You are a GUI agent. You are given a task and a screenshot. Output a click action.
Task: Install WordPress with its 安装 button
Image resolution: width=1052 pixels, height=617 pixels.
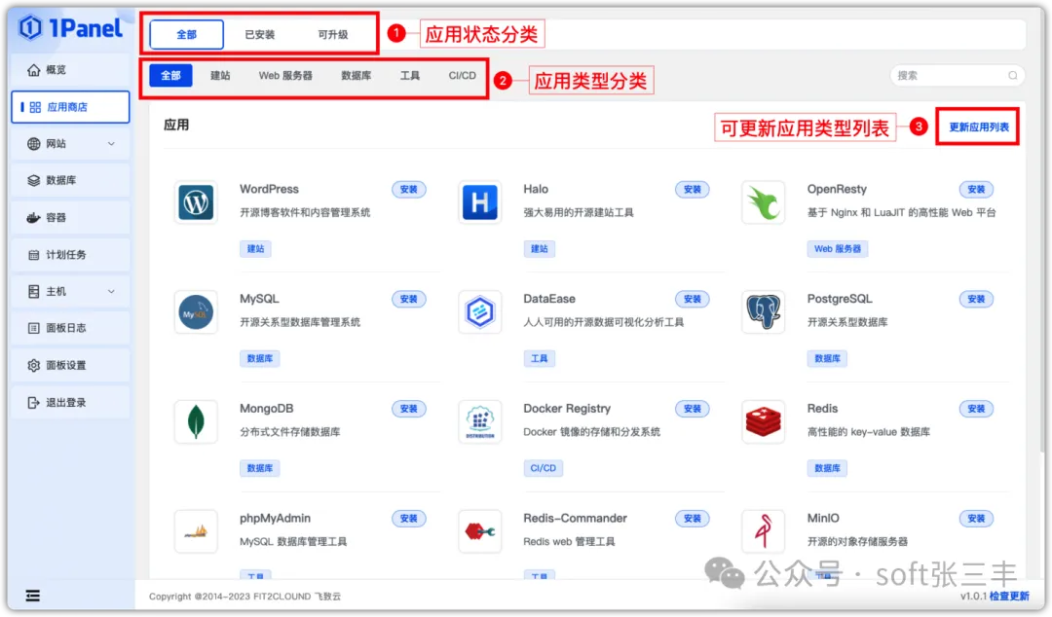(x=408, y=190)
